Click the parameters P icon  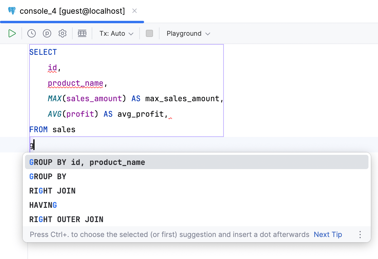[47, 33]
